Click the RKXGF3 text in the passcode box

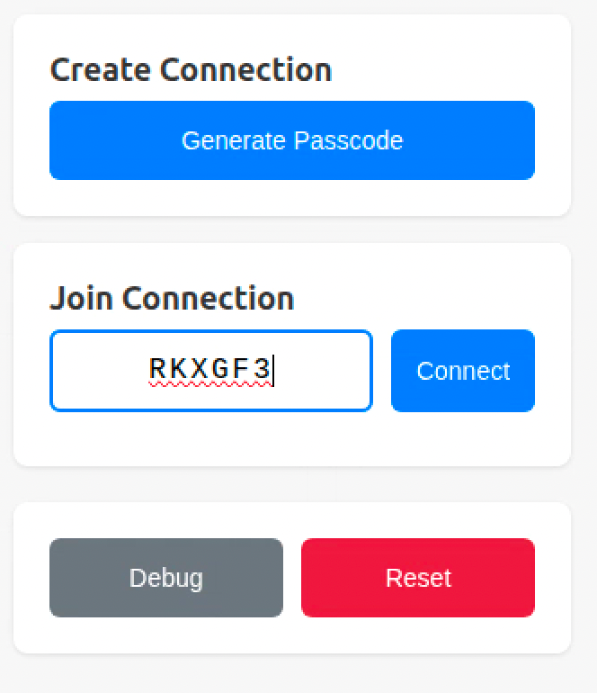209,370
